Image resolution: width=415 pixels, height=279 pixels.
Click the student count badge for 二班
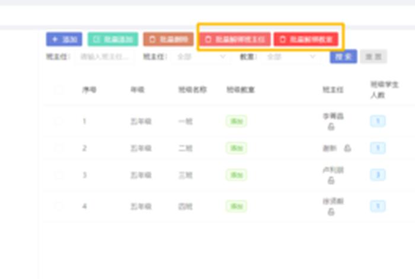point(378,148)
